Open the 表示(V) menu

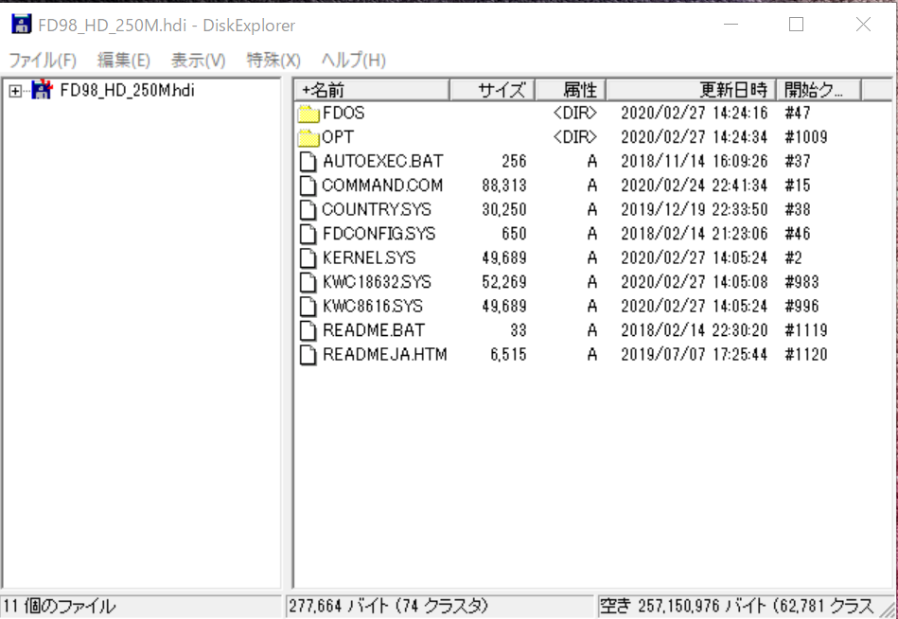tap(198, 61)
